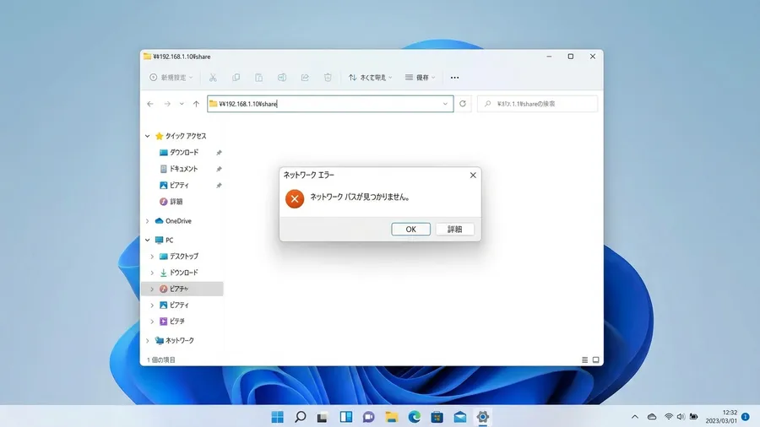Click the red error X icon in dialog
760x427 pixels.
pyautogui.click(x=295, y=198)
